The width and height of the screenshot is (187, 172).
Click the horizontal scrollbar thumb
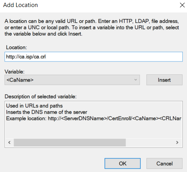70,142
